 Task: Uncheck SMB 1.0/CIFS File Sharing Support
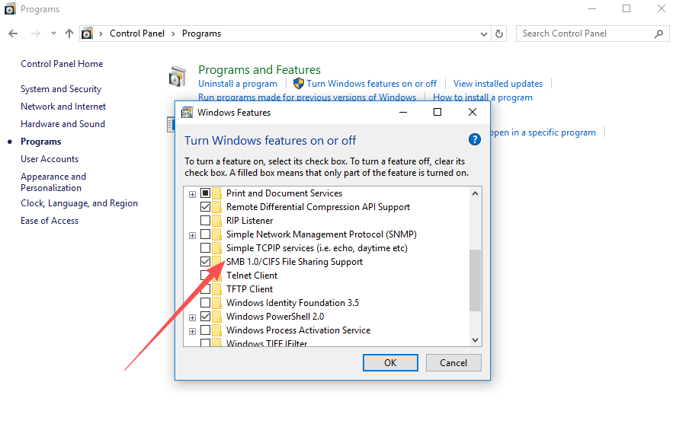pos(205,262)
